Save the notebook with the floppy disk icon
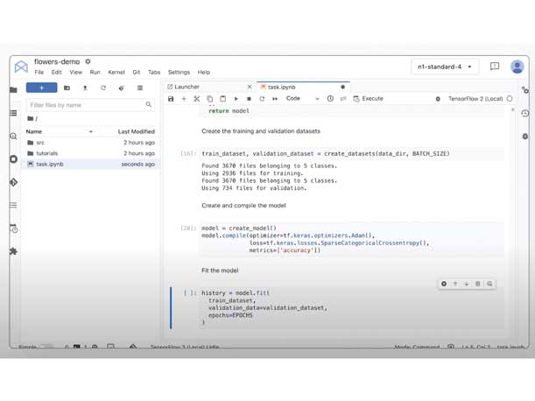This screenshot has height=401, width=535. (x=171, y=99)
